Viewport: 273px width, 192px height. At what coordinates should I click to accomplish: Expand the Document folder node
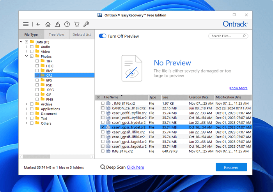(27, 114)
